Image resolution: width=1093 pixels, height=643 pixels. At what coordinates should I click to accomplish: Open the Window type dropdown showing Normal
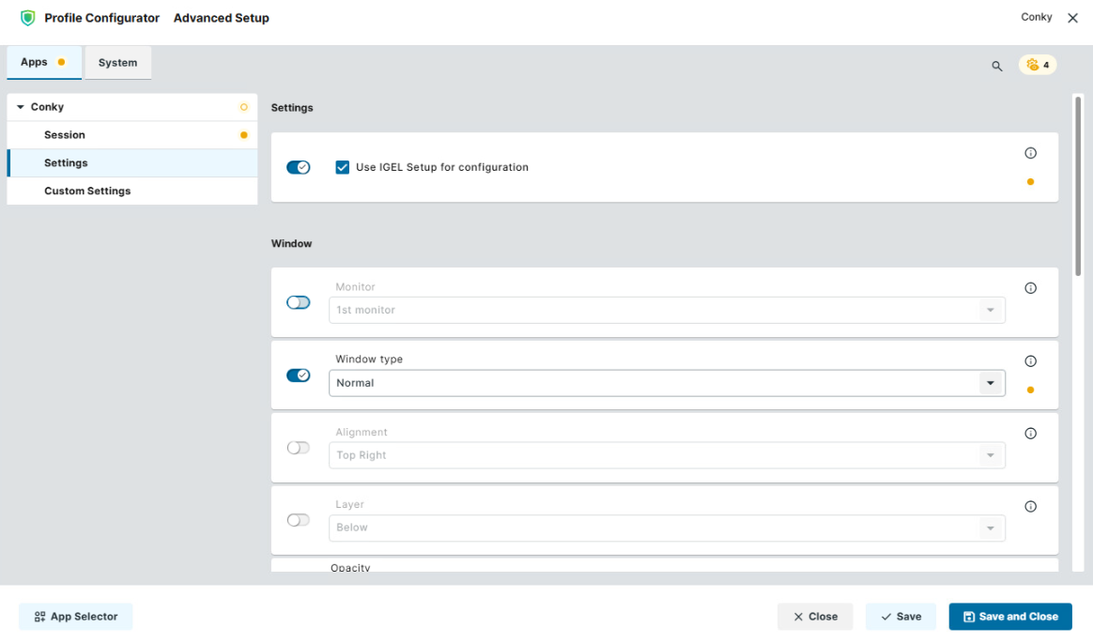(x=667, y=383)
